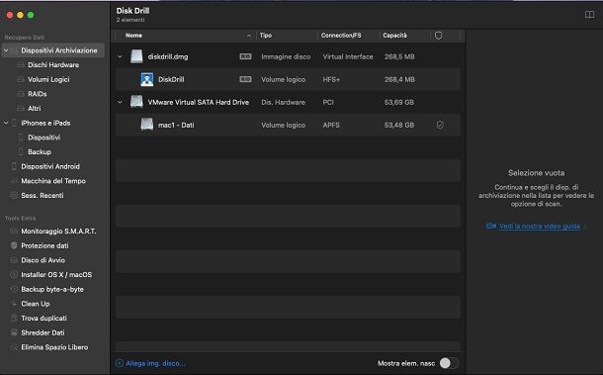Click the Clean Up sparkle icon

pos(14,304)
